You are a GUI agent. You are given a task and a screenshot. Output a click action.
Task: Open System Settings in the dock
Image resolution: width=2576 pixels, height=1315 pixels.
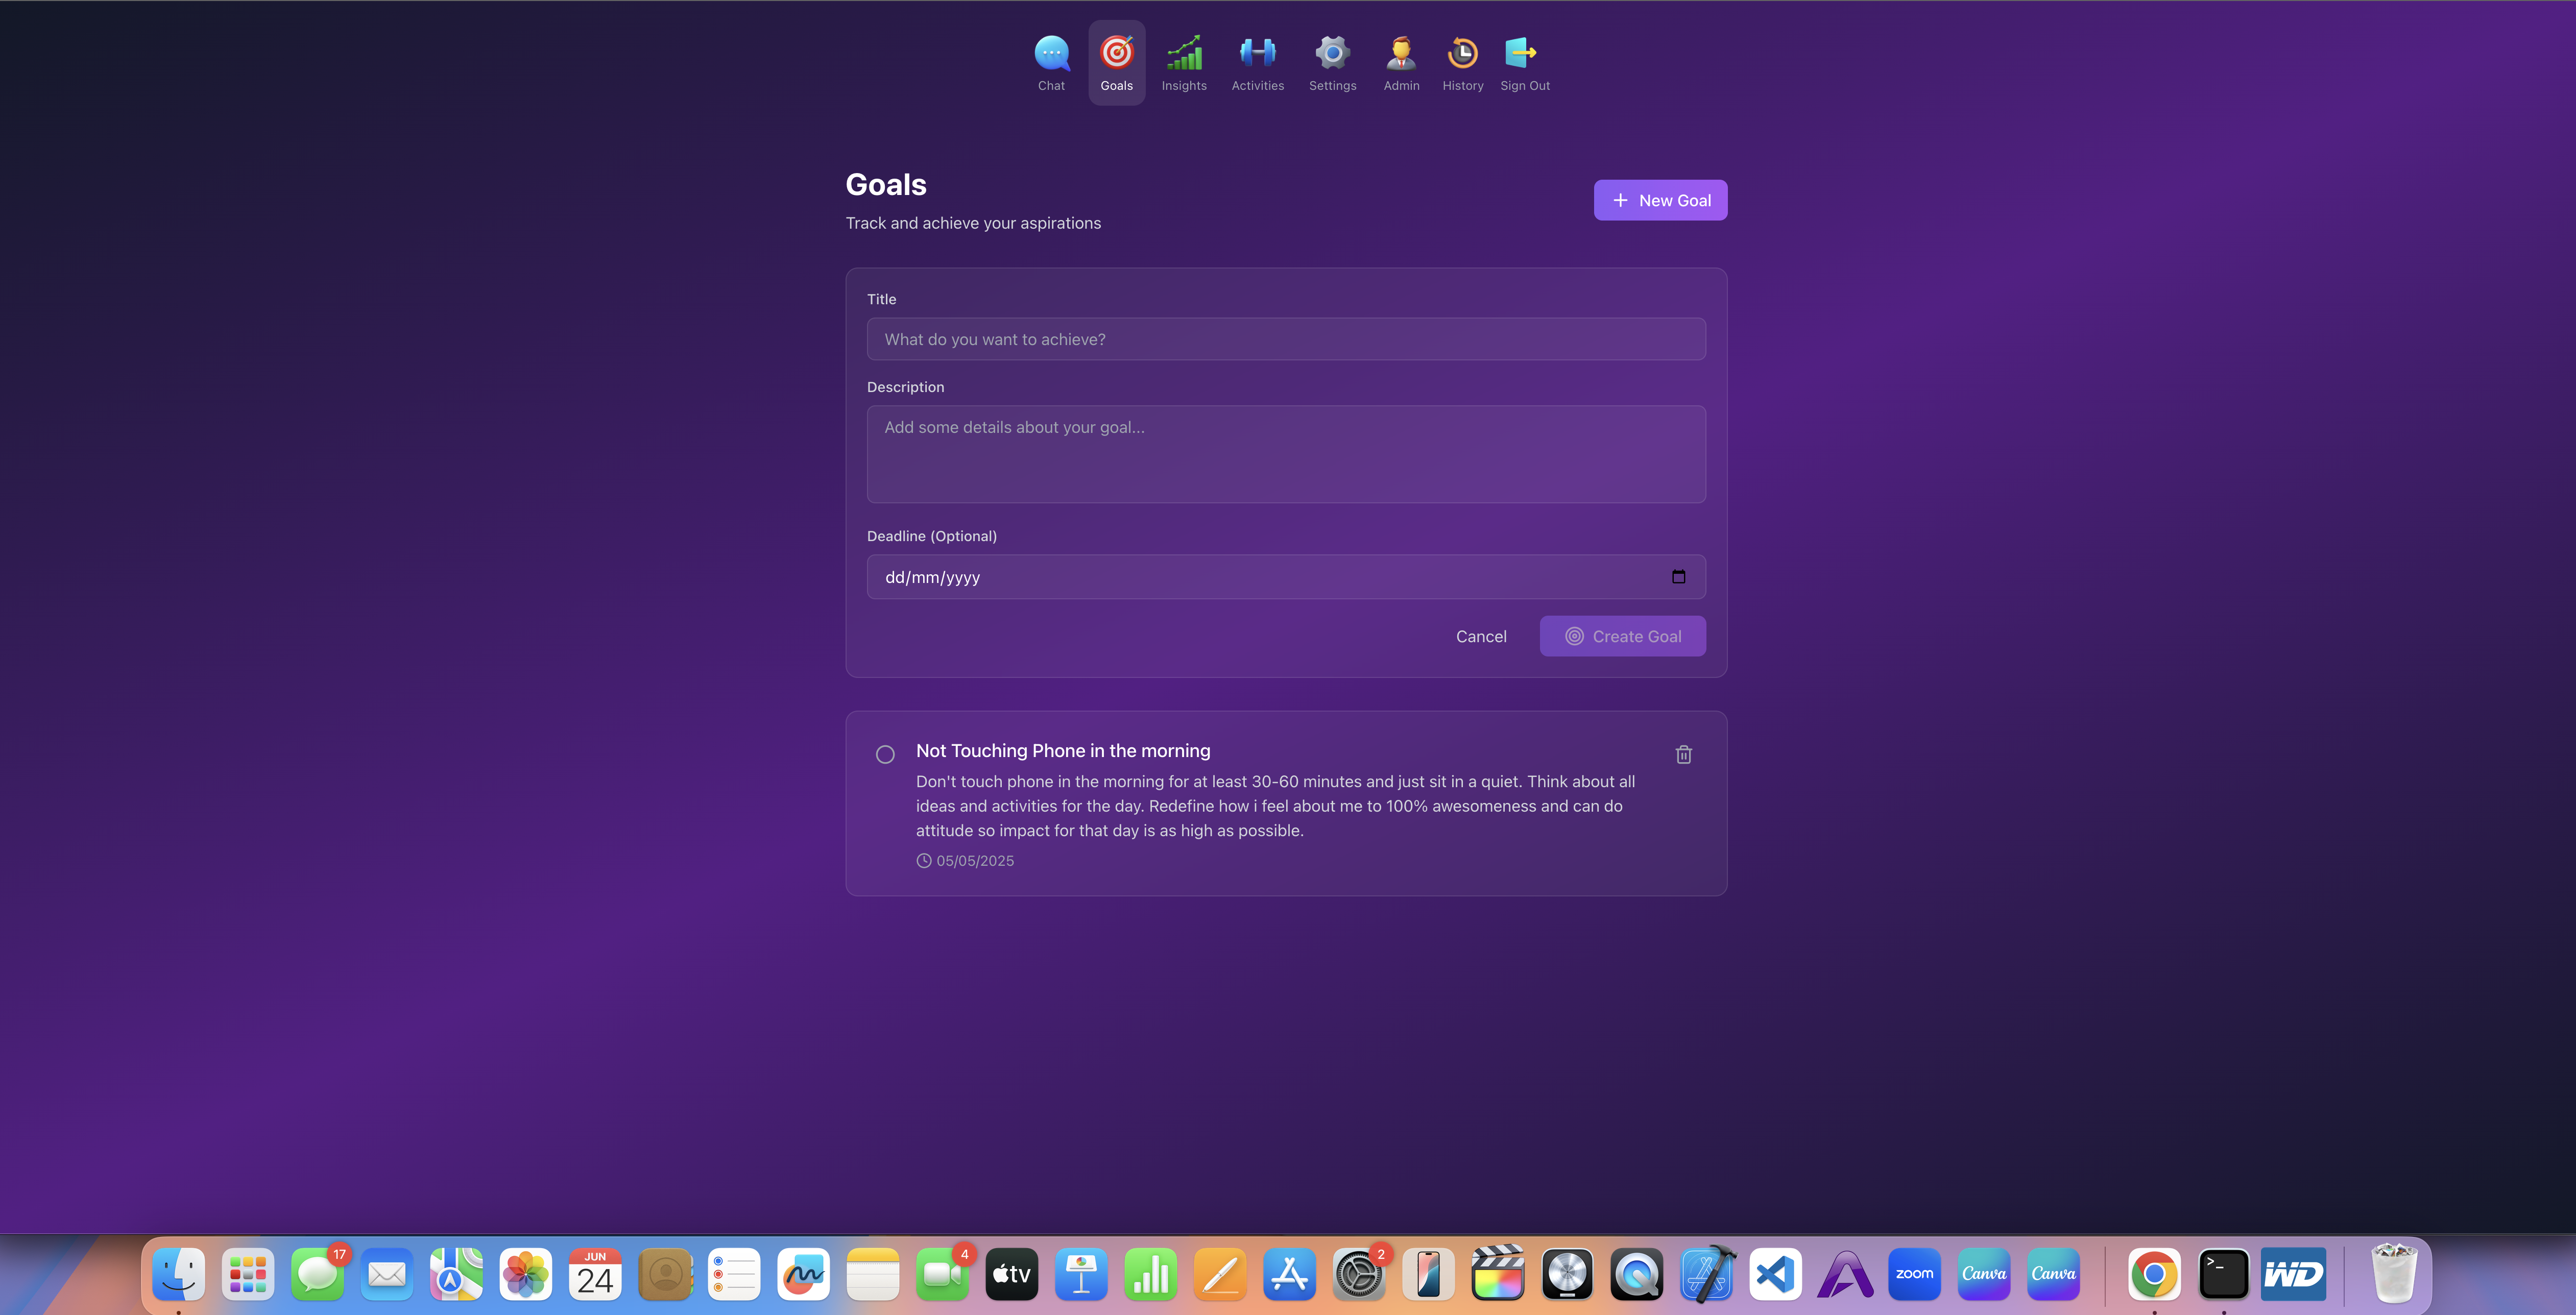tap(1359, 1273)
